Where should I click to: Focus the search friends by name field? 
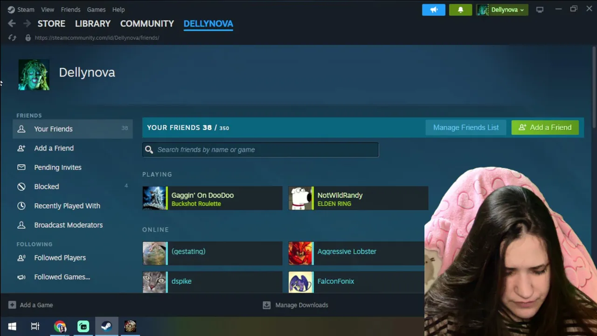point(261,149)
